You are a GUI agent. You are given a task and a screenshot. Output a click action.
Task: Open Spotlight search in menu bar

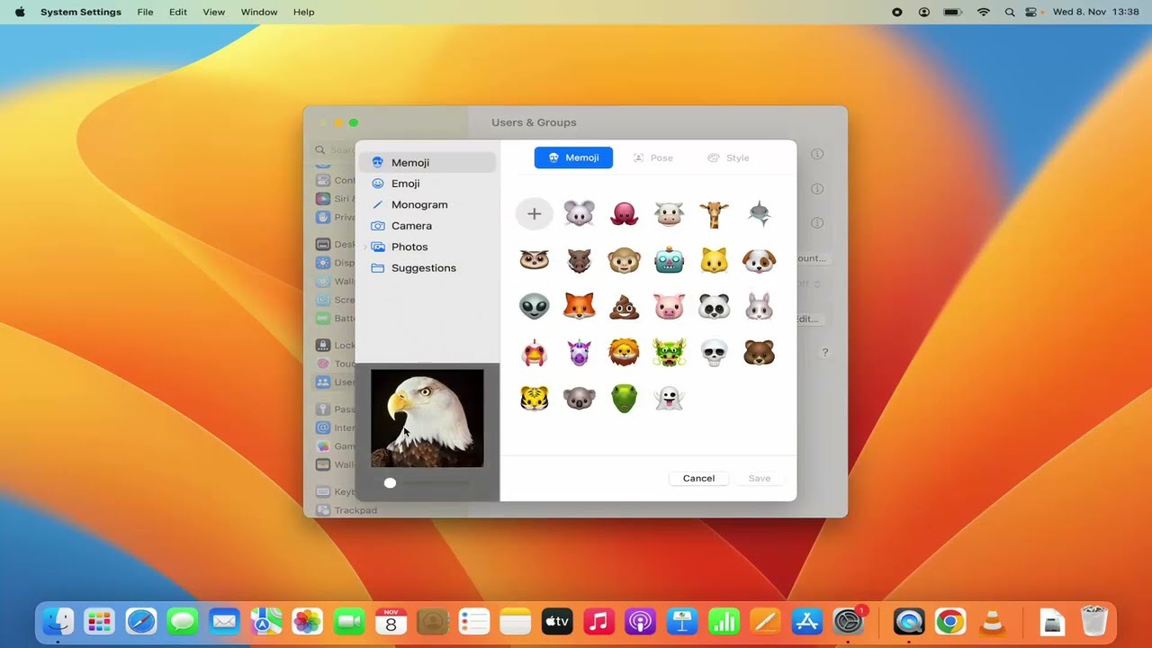point(1009,12)
